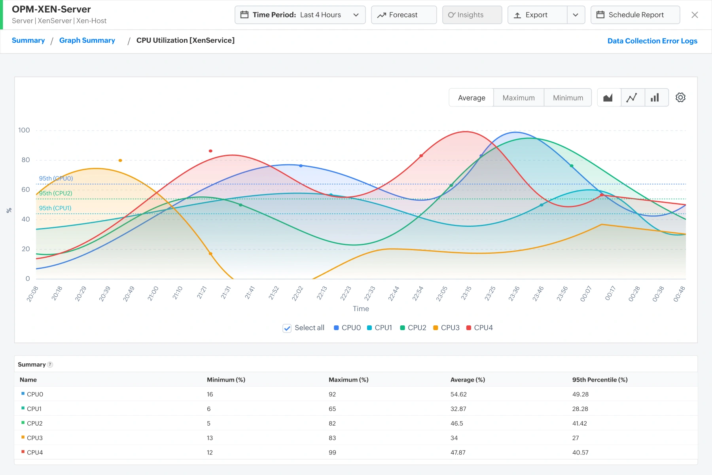
Task: Toggle CPU0 series in legend
Action: 347,328
